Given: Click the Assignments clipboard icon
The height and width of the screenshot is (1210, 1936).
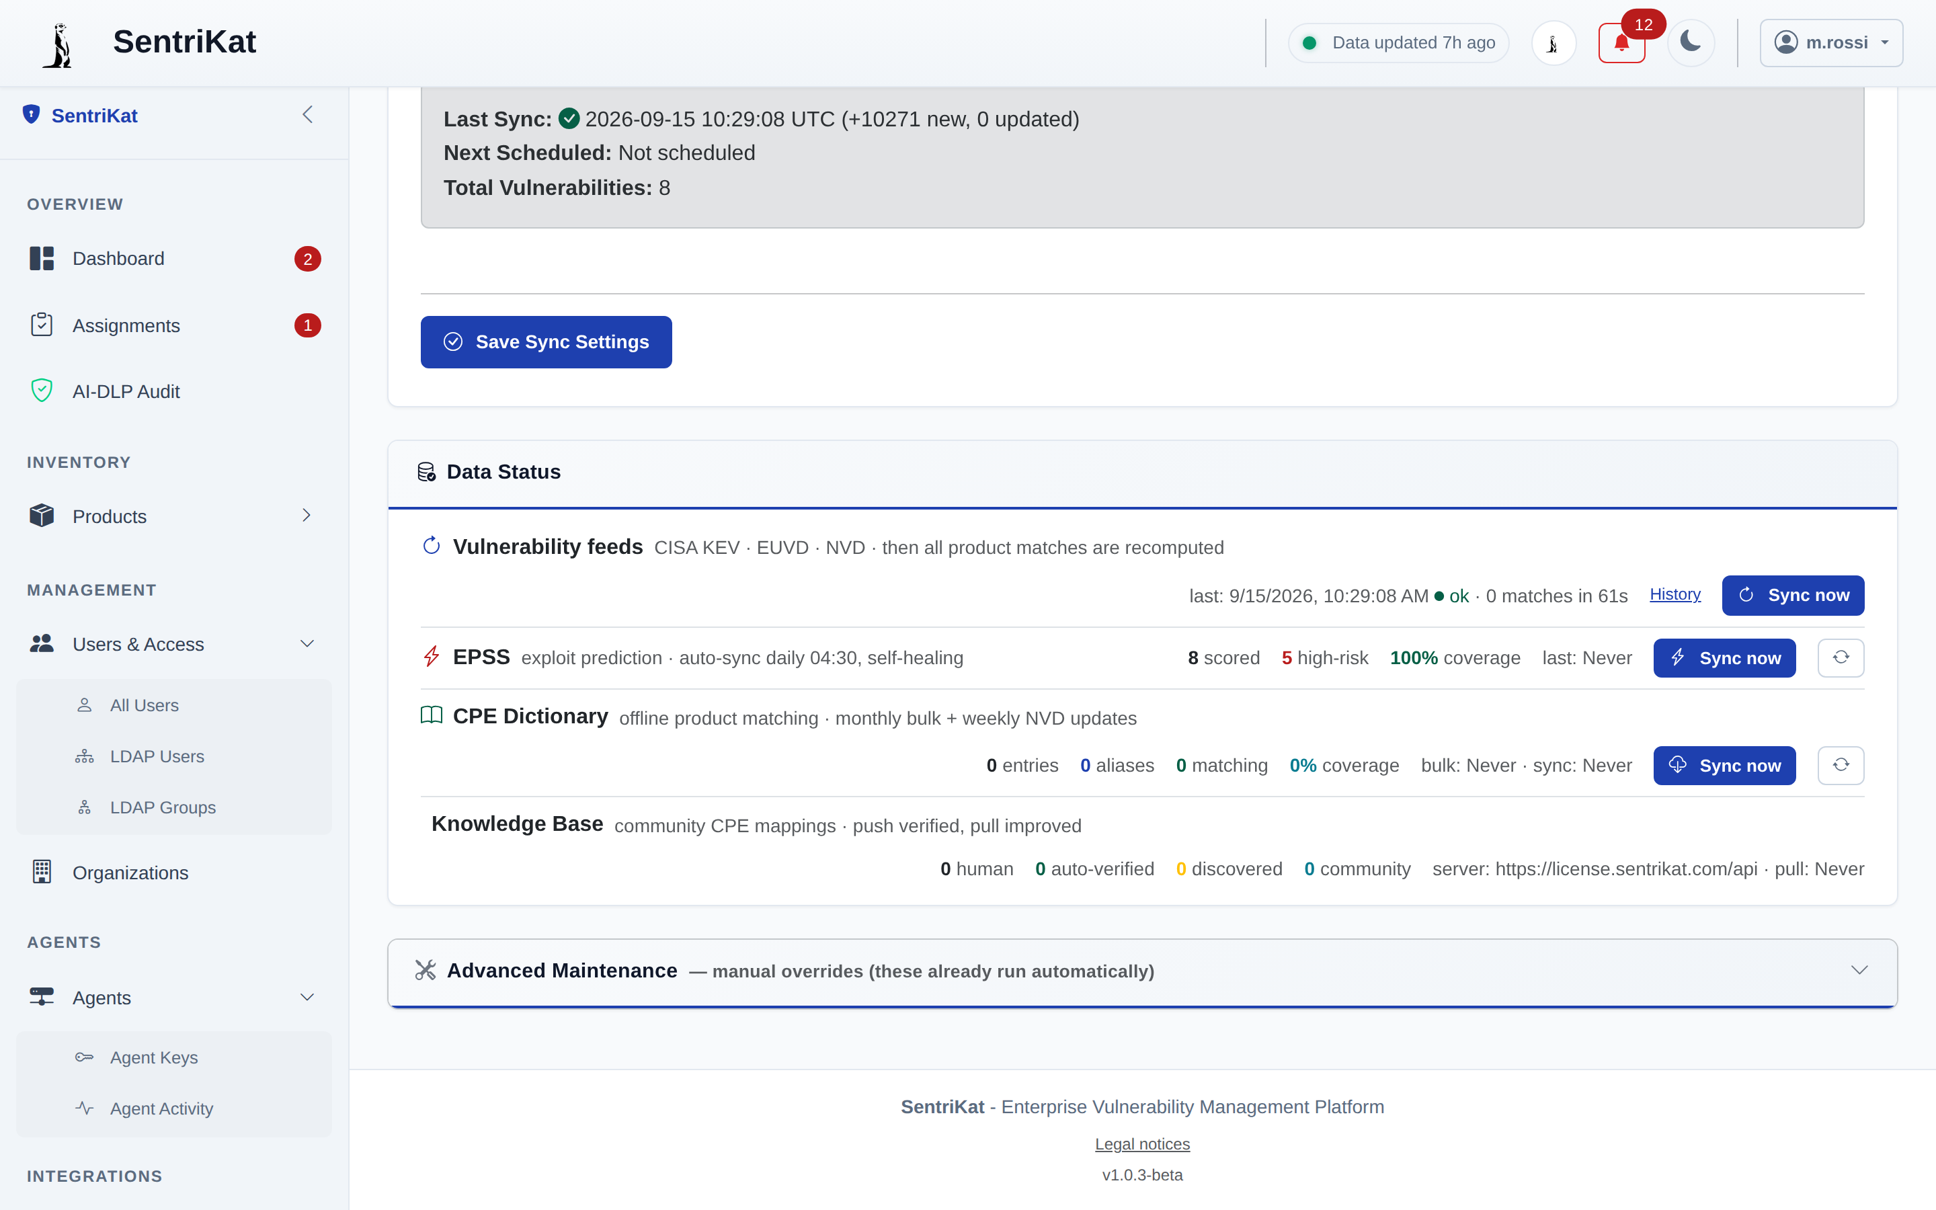Looking at the screenshot, I should tap(42, 325).
